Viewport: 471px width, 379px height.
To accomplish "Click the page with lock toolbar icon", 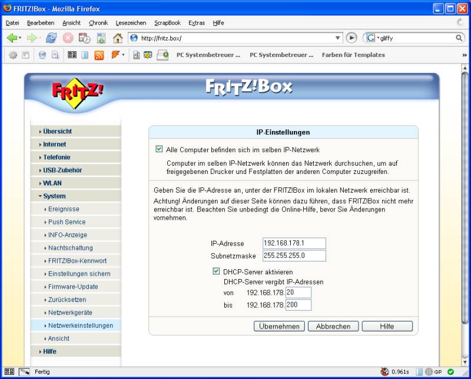I will (136, 55).
